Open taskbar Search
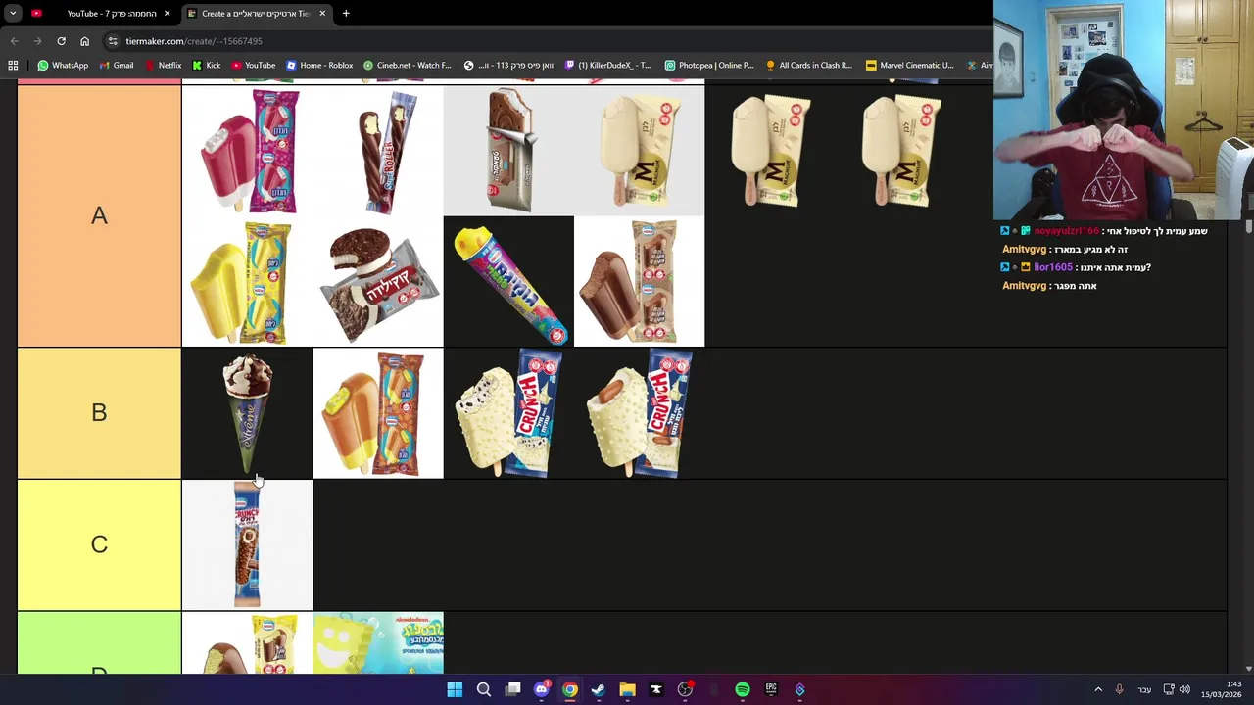The width and height of the screenshot is (1254, 705). point(483,689)
